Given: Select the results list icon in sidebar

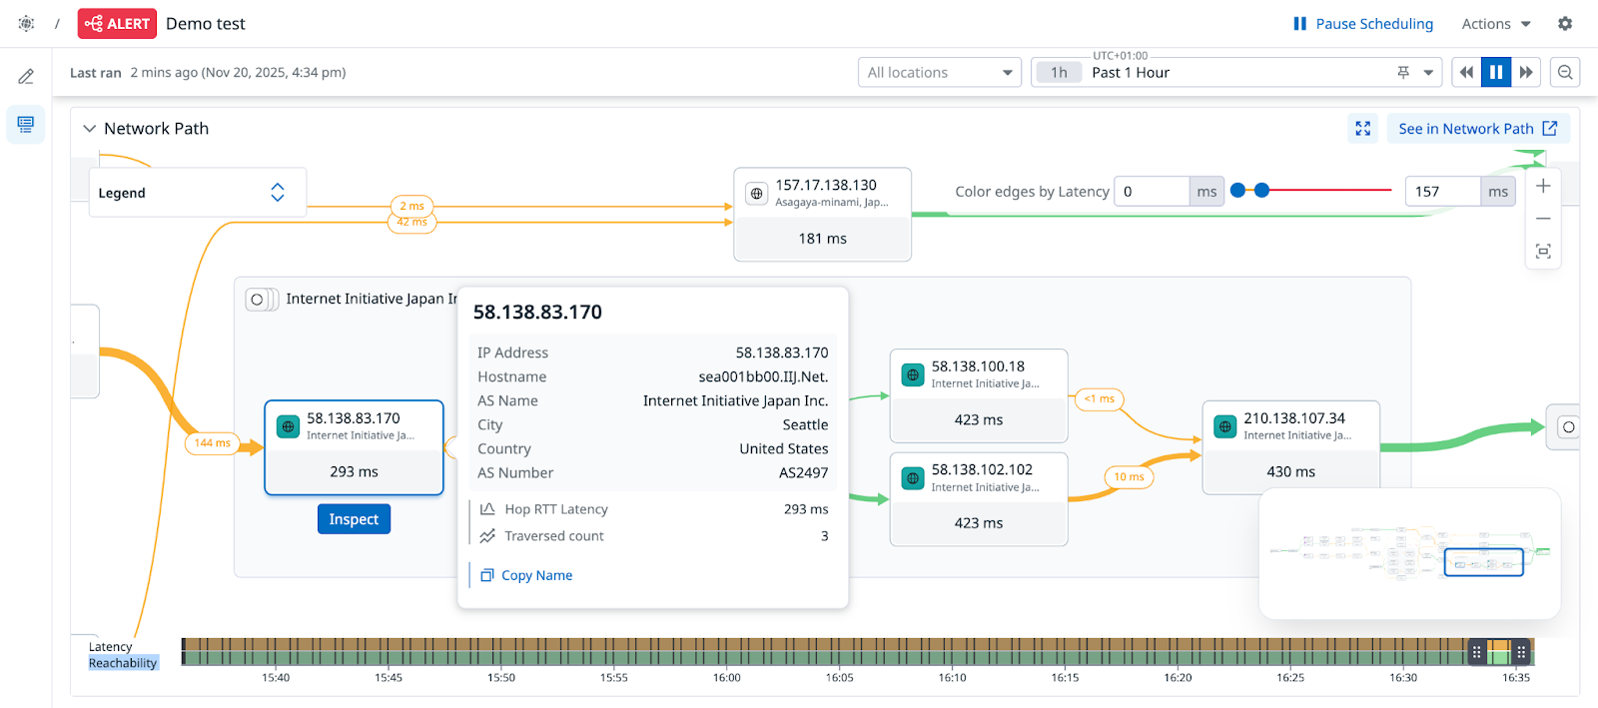Looking at the screenshot, I should 26,125.
